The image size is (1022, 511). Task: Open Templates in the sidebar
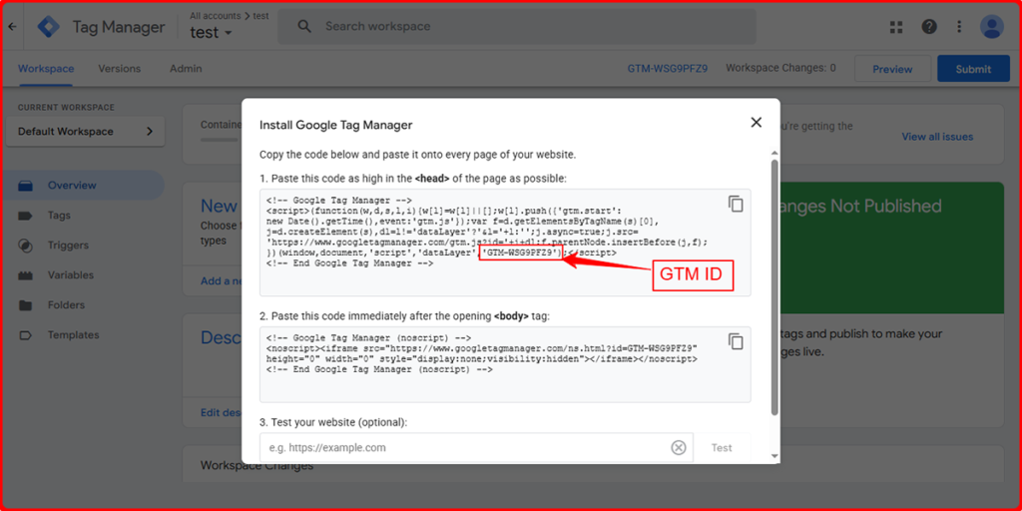pyautogui.click(x=73, y=335)
